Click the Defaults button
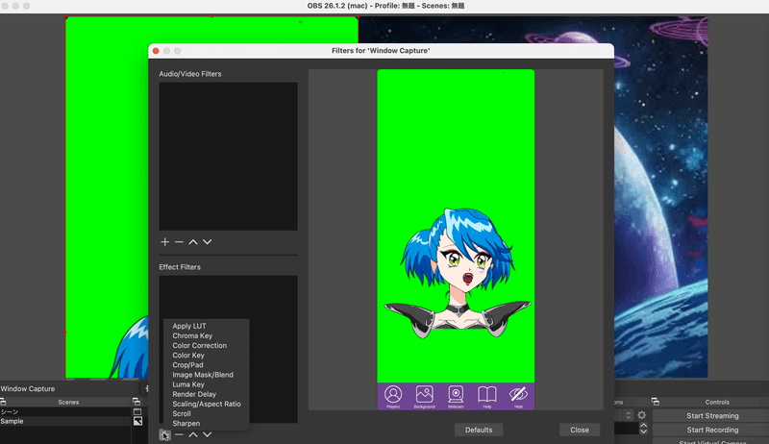This screenshot has width=769, height=444. click(x=479, y=430)
